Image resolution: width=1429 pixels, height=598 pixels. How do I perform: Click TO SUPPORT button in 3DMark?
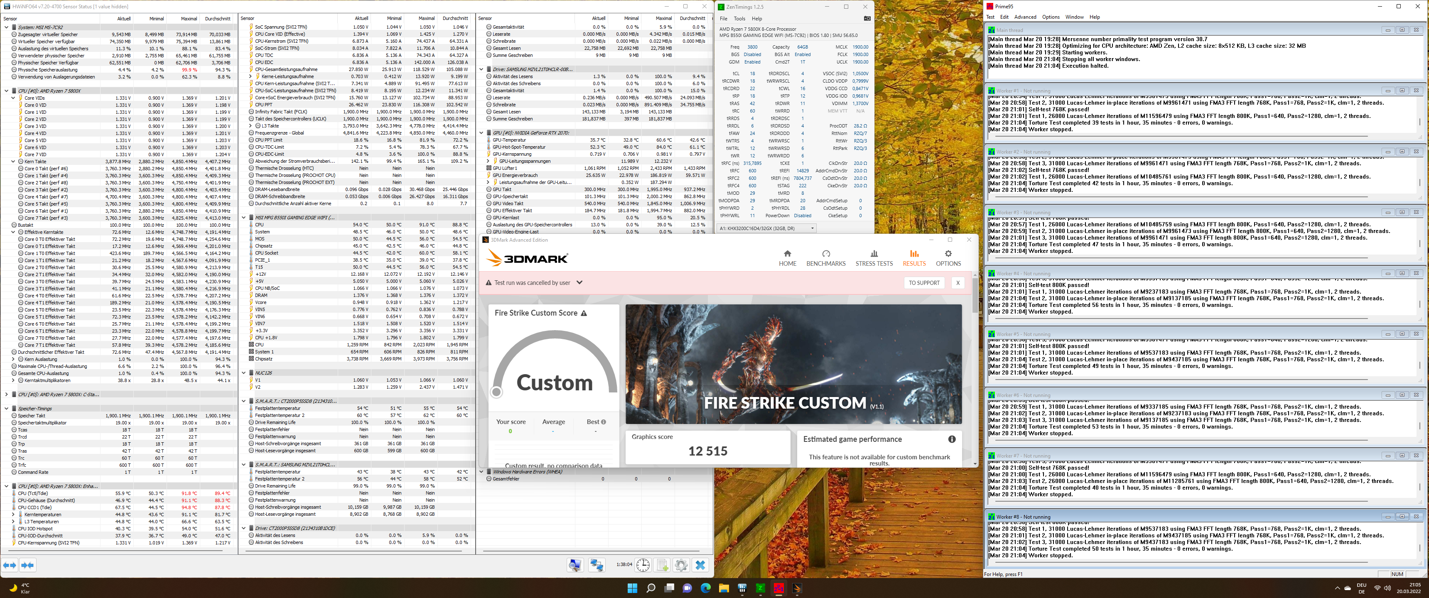[x=923, y=283]
